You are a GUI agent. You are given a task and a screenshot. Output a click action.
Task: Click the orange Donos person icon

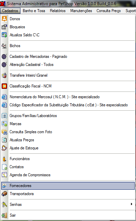(x=4, y=19)
